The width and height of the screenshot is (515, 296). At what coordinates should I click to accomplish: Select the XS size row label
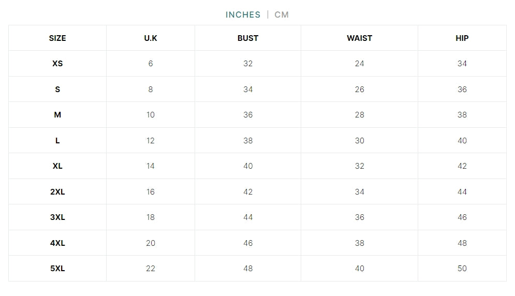click(57, 64)
